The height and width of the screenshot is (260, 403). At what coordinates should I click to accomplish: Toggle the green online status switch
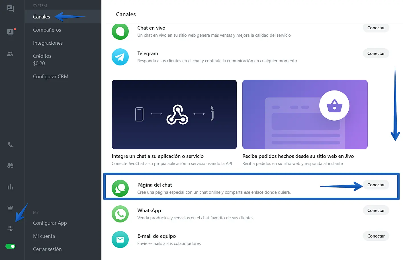click(11, 246)
